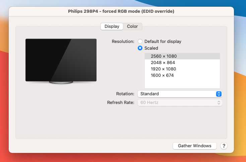Click the monitor preview thumbnail

point(61,61)
